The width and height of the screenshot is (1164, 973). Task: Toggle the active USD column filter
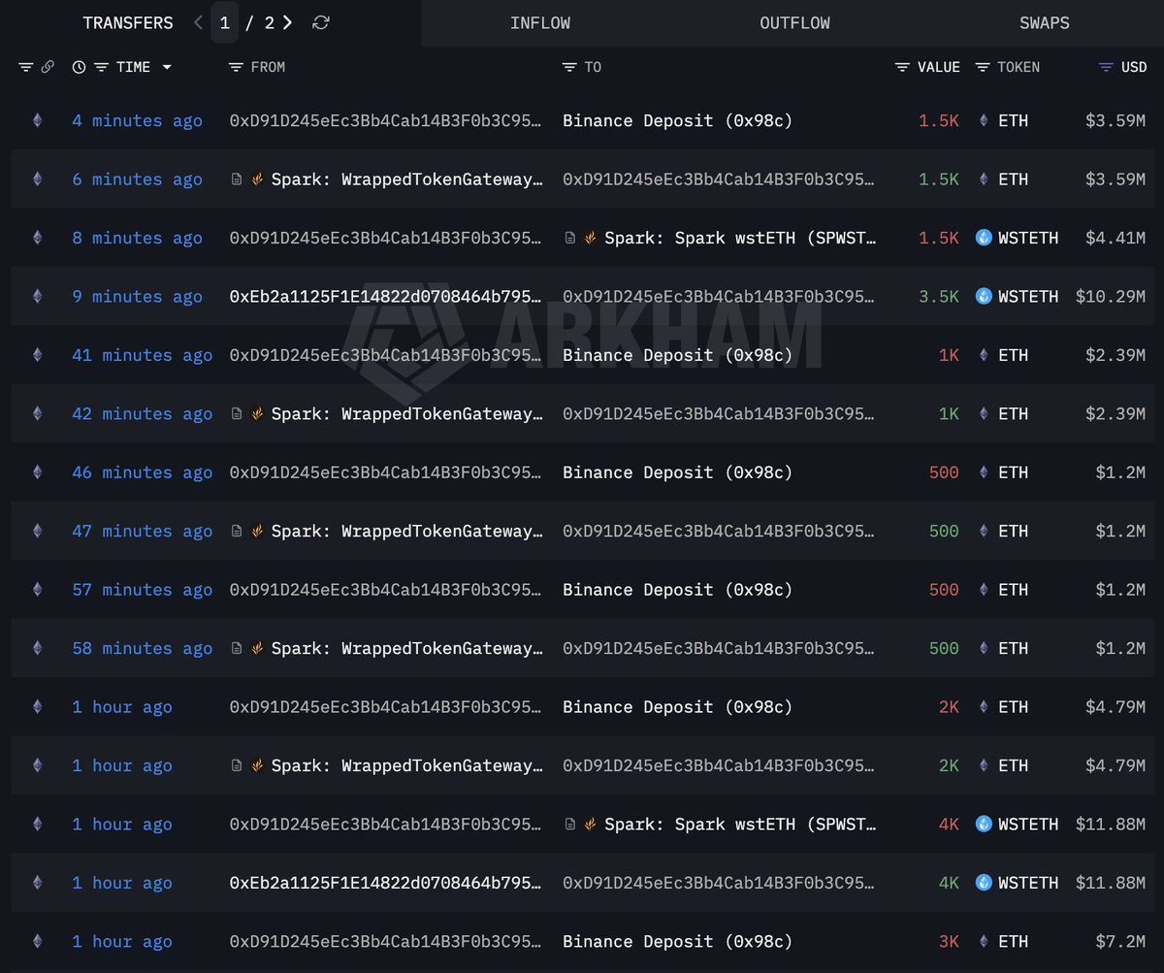coord(1104,67)
